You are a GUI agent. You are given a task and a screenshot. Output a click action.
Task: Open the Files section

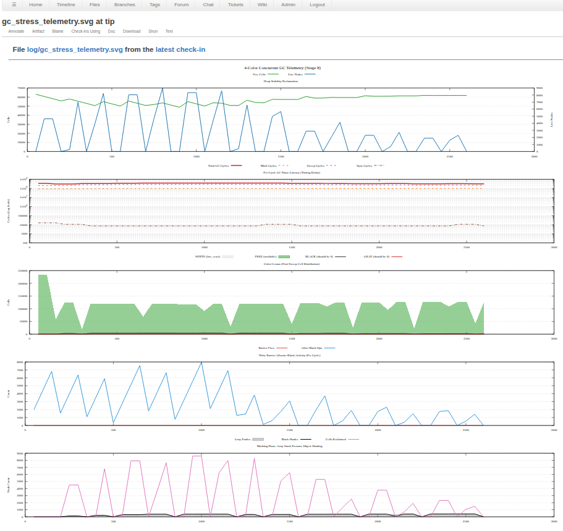point(95,4)
